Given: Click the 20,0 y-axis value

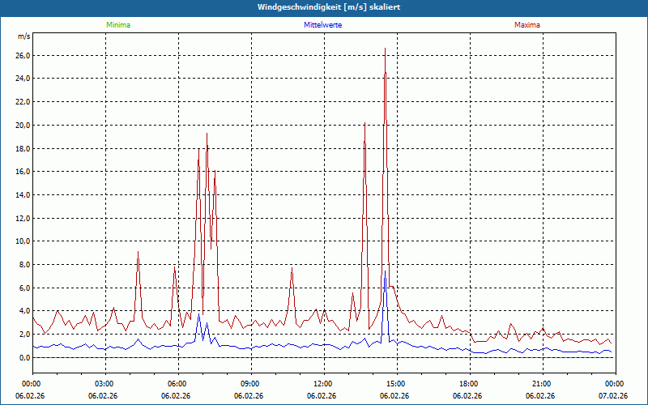Looking at the screenshot, I should coord(23,126).
